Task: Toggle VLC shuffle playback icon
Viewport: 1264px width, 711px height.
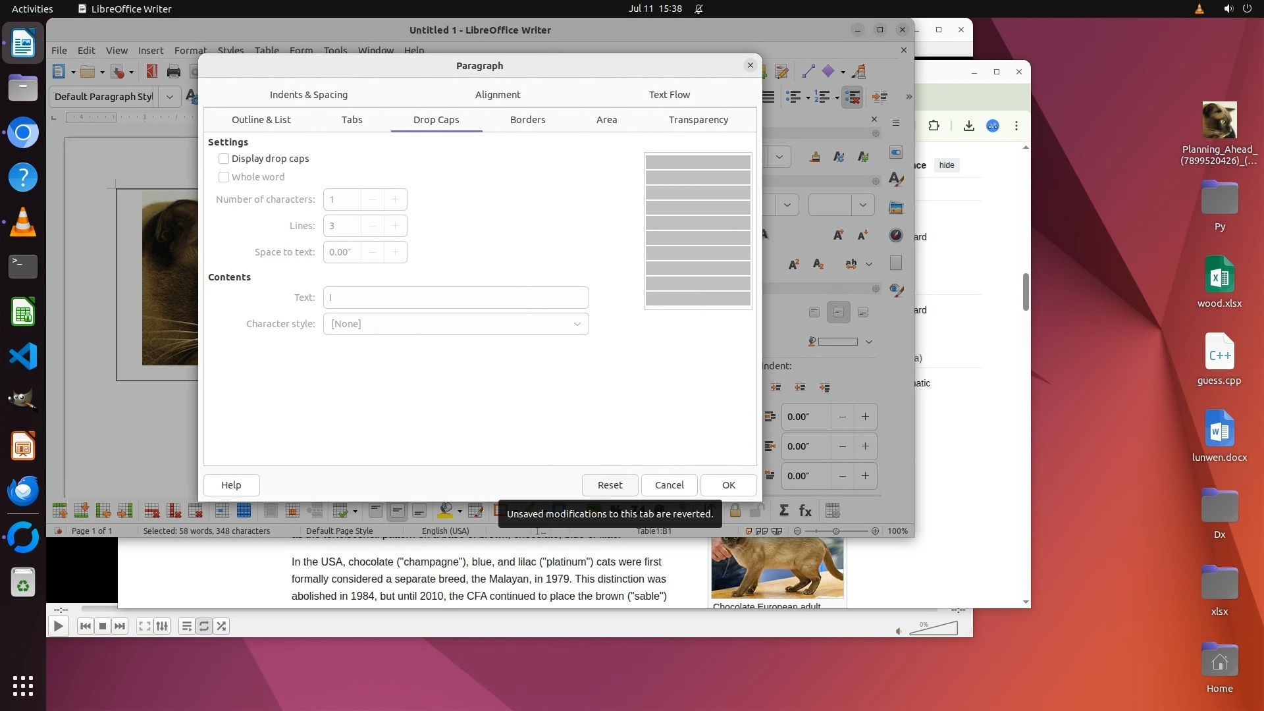Action: click(x=222, y=626)
